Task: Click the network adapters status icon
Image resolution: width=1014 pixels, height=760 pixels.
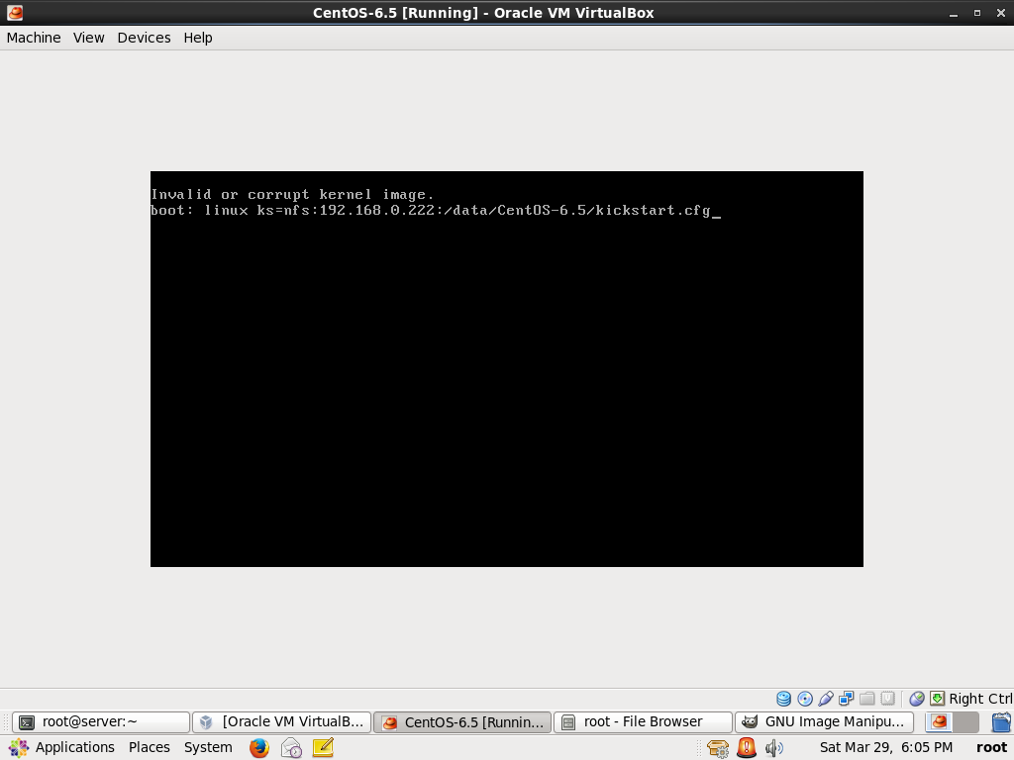Action: (846, 699)
